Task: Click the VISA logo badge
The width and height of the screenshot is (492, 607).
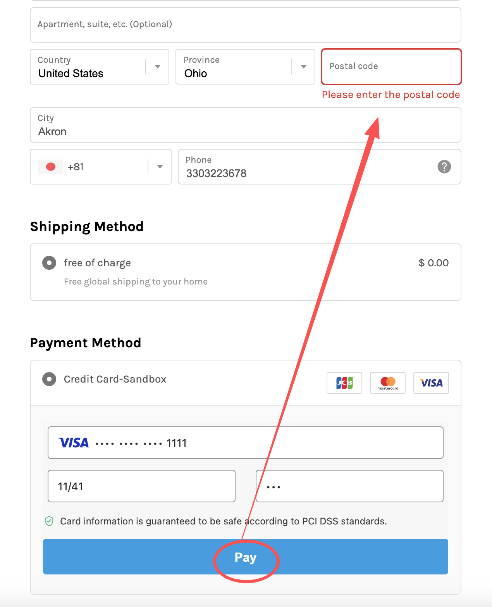Action: tap(431, 383)
